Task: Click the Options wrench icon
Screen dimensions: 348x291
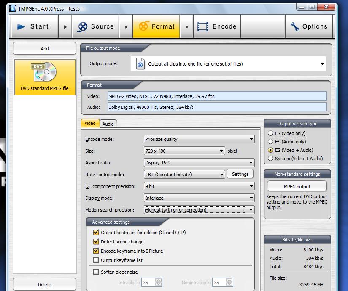Action: (295, 26)
